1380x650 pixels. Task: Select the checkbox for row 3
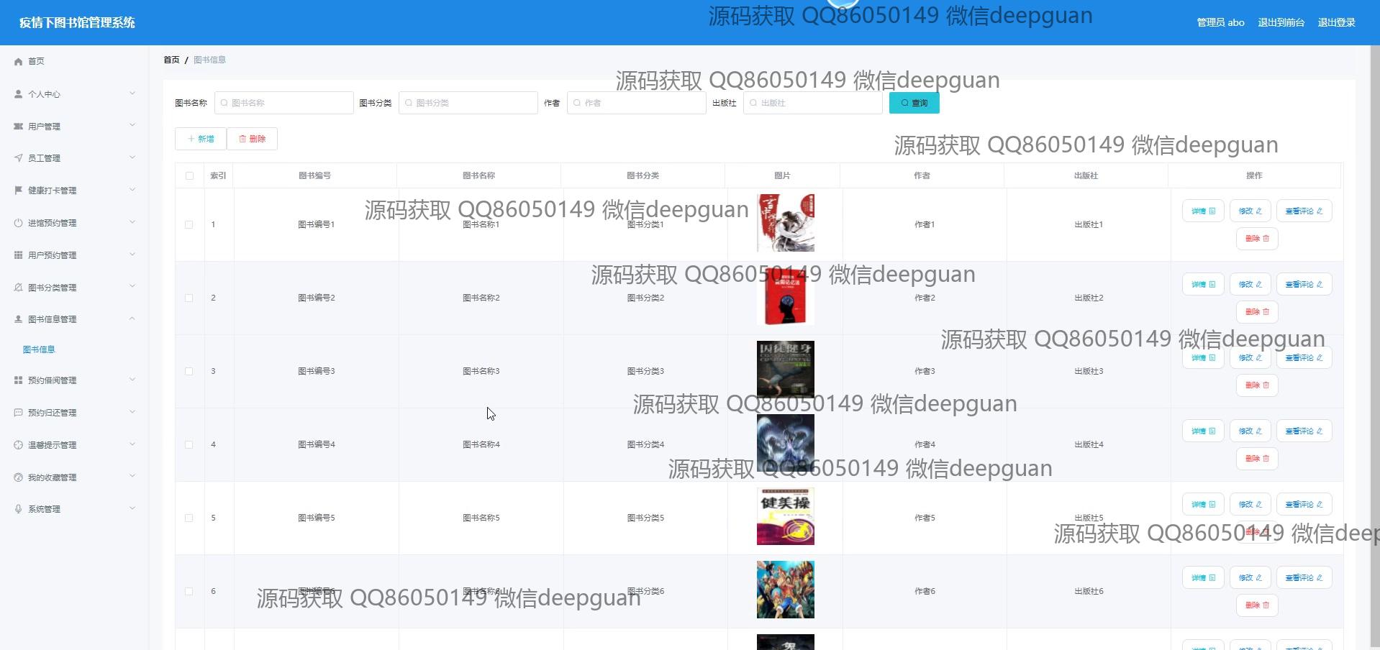(189, 371)
